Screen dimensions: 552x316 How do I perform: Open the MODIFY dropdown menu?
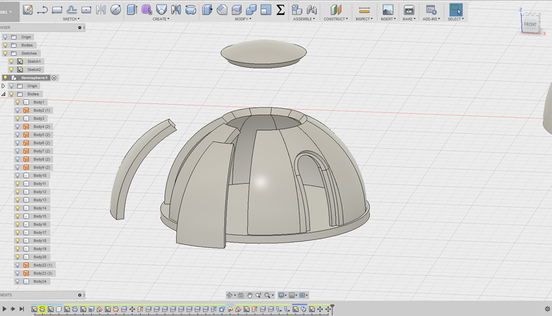click(x=243, y=19)
